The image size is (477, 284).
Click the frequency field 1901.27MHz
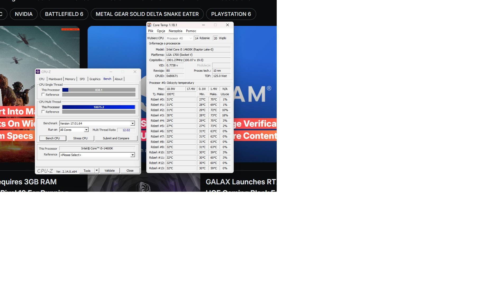click(198, 60)
